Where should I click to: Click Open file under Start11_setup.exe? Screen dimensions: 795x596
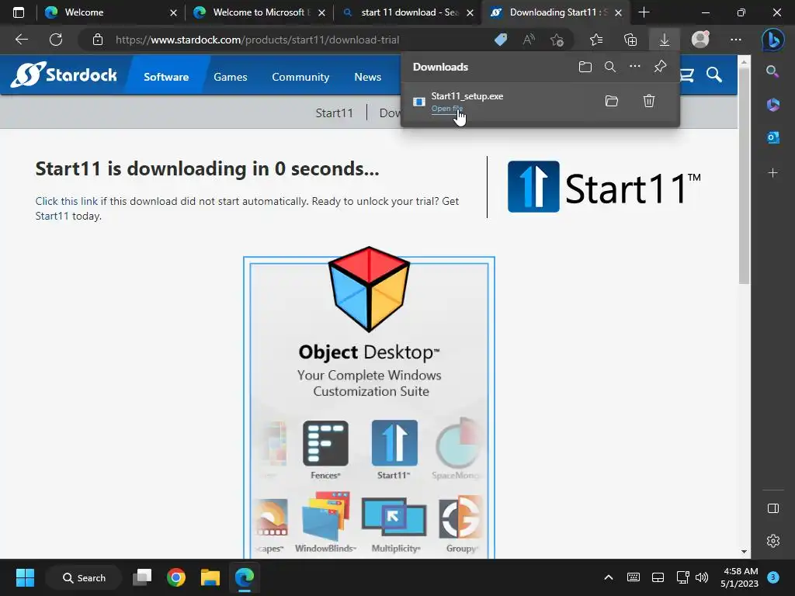point(446,109)
